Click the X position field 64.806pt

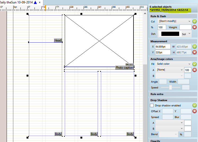[163, 46]
